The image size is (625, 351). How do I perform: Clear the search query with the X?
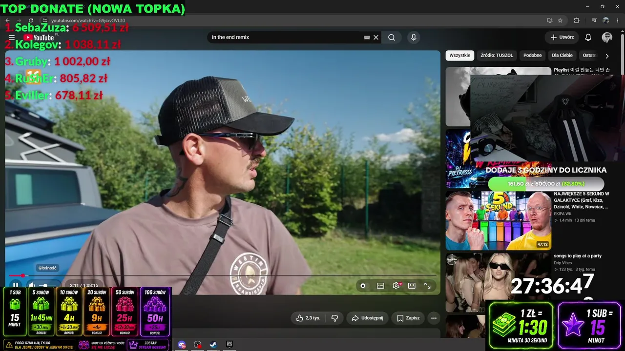(376, 37)
